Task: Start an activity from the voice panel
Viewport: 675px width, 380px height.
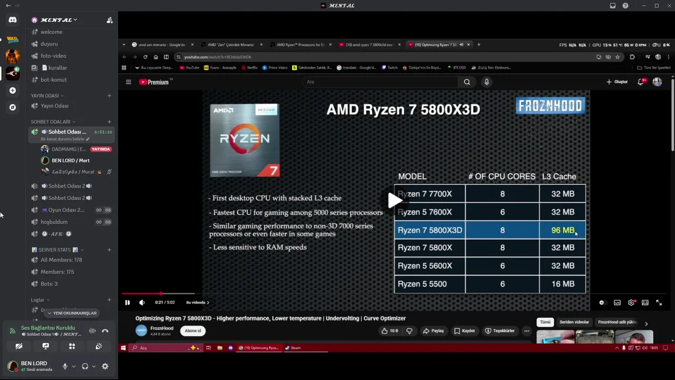Action: click(x=72, y=346)
